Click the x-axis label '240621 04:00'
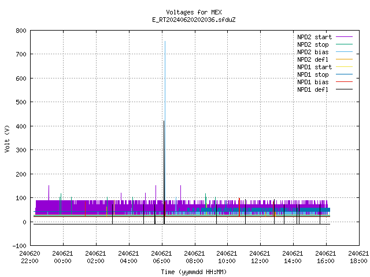 click(x=128, y=257)
